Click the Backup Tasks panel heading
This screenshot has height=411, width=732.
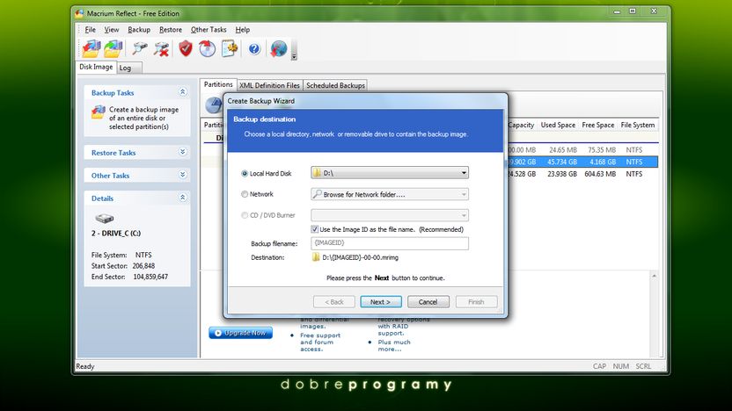coord(113,93)
